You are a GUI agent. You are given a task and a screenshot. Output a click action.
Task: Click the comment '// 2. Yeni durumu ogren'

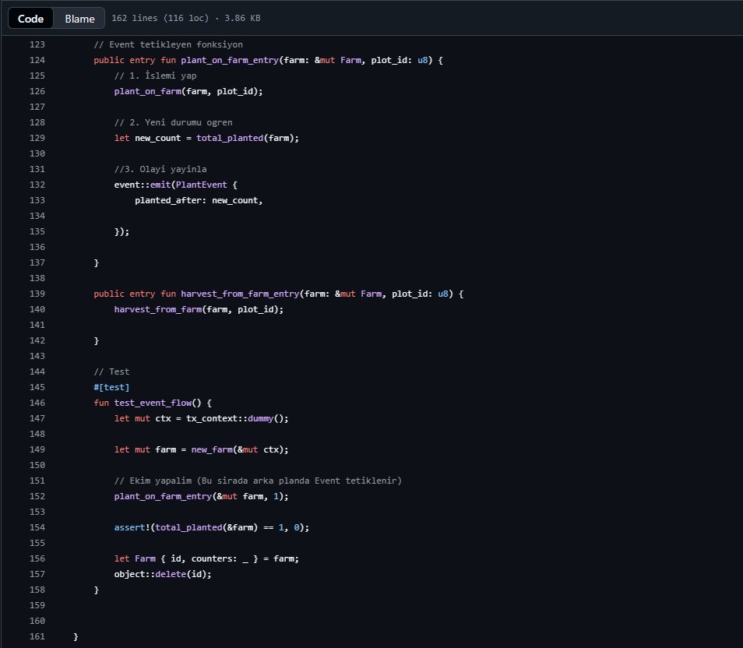click(174, 122)
